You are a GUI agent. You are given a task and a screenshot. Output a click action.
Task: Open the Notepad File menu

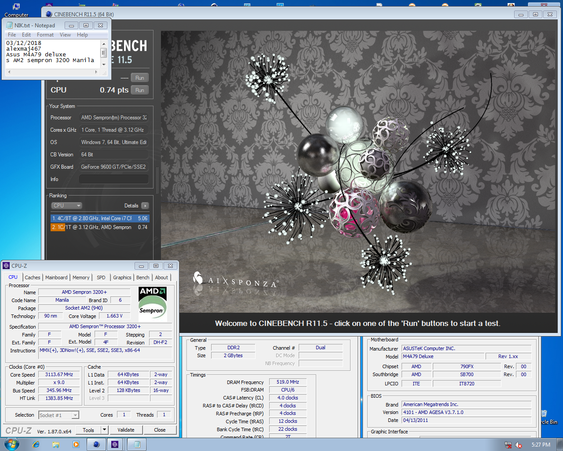click(12, 35)
